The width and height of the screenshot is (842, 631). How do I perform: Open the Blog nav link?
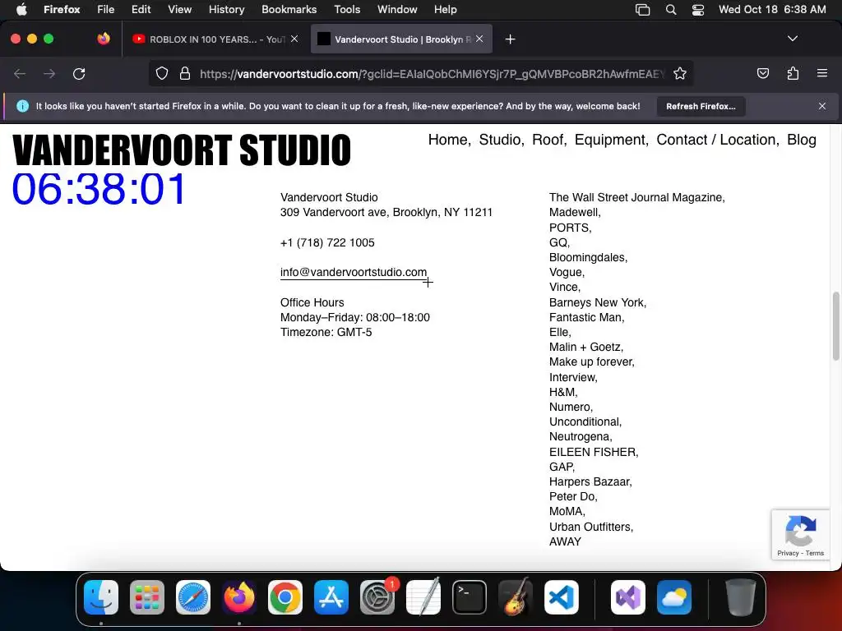pyautogui.click(x=801, y=140)
